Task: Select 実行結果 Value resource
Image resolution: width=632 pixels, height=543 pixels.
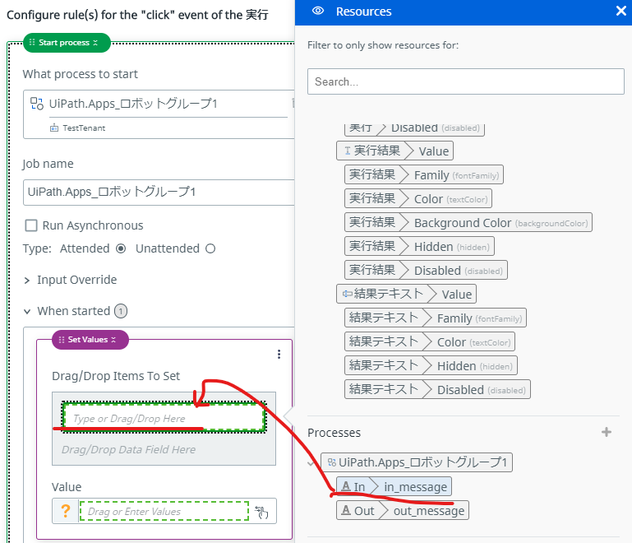Action: (x=394, y=151)
